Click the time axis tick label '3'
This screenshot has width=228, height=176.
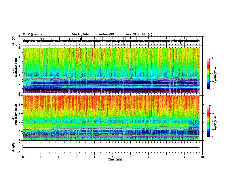77,157
